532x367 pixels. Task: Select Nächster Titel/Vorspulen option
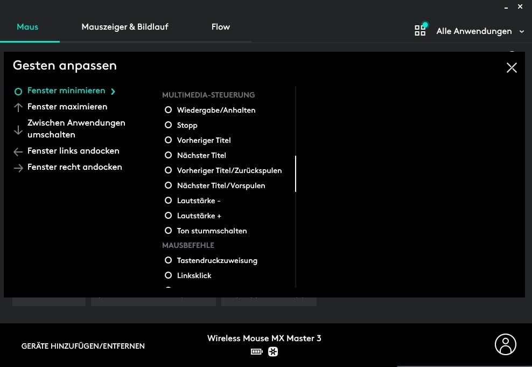[215, 185]
